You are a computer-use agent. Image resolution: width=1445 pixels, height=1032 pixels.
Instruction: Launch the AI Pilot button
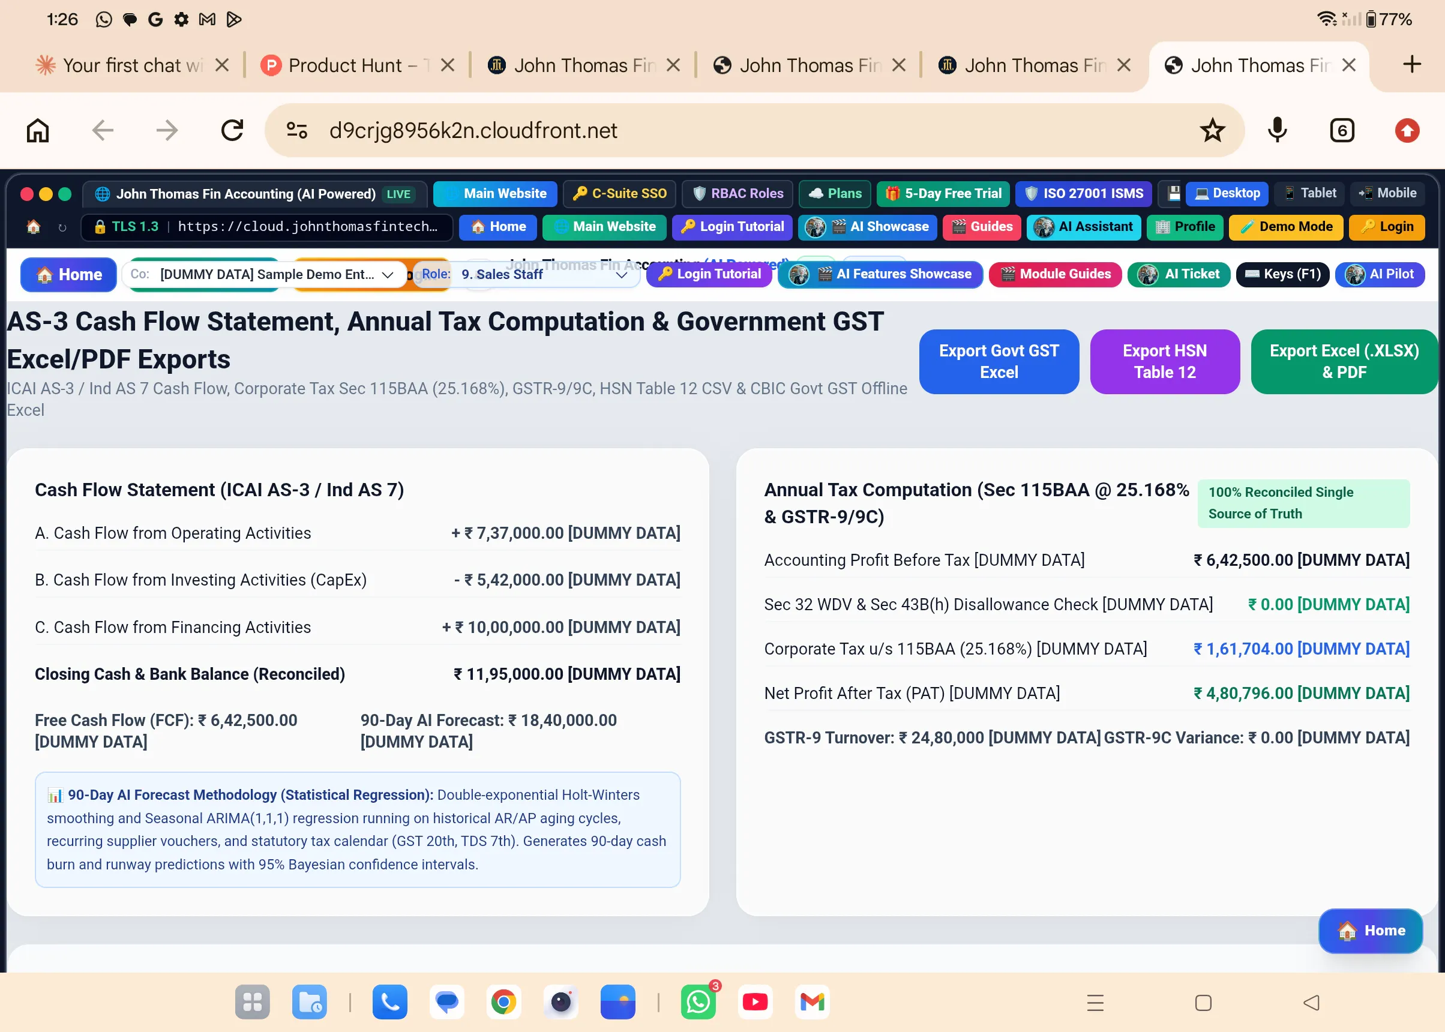click(x=1380, y=275)
